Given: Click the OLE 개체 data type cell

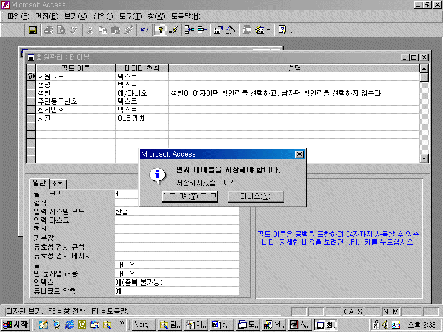Looking at the screenshot, I should point(142,118).
